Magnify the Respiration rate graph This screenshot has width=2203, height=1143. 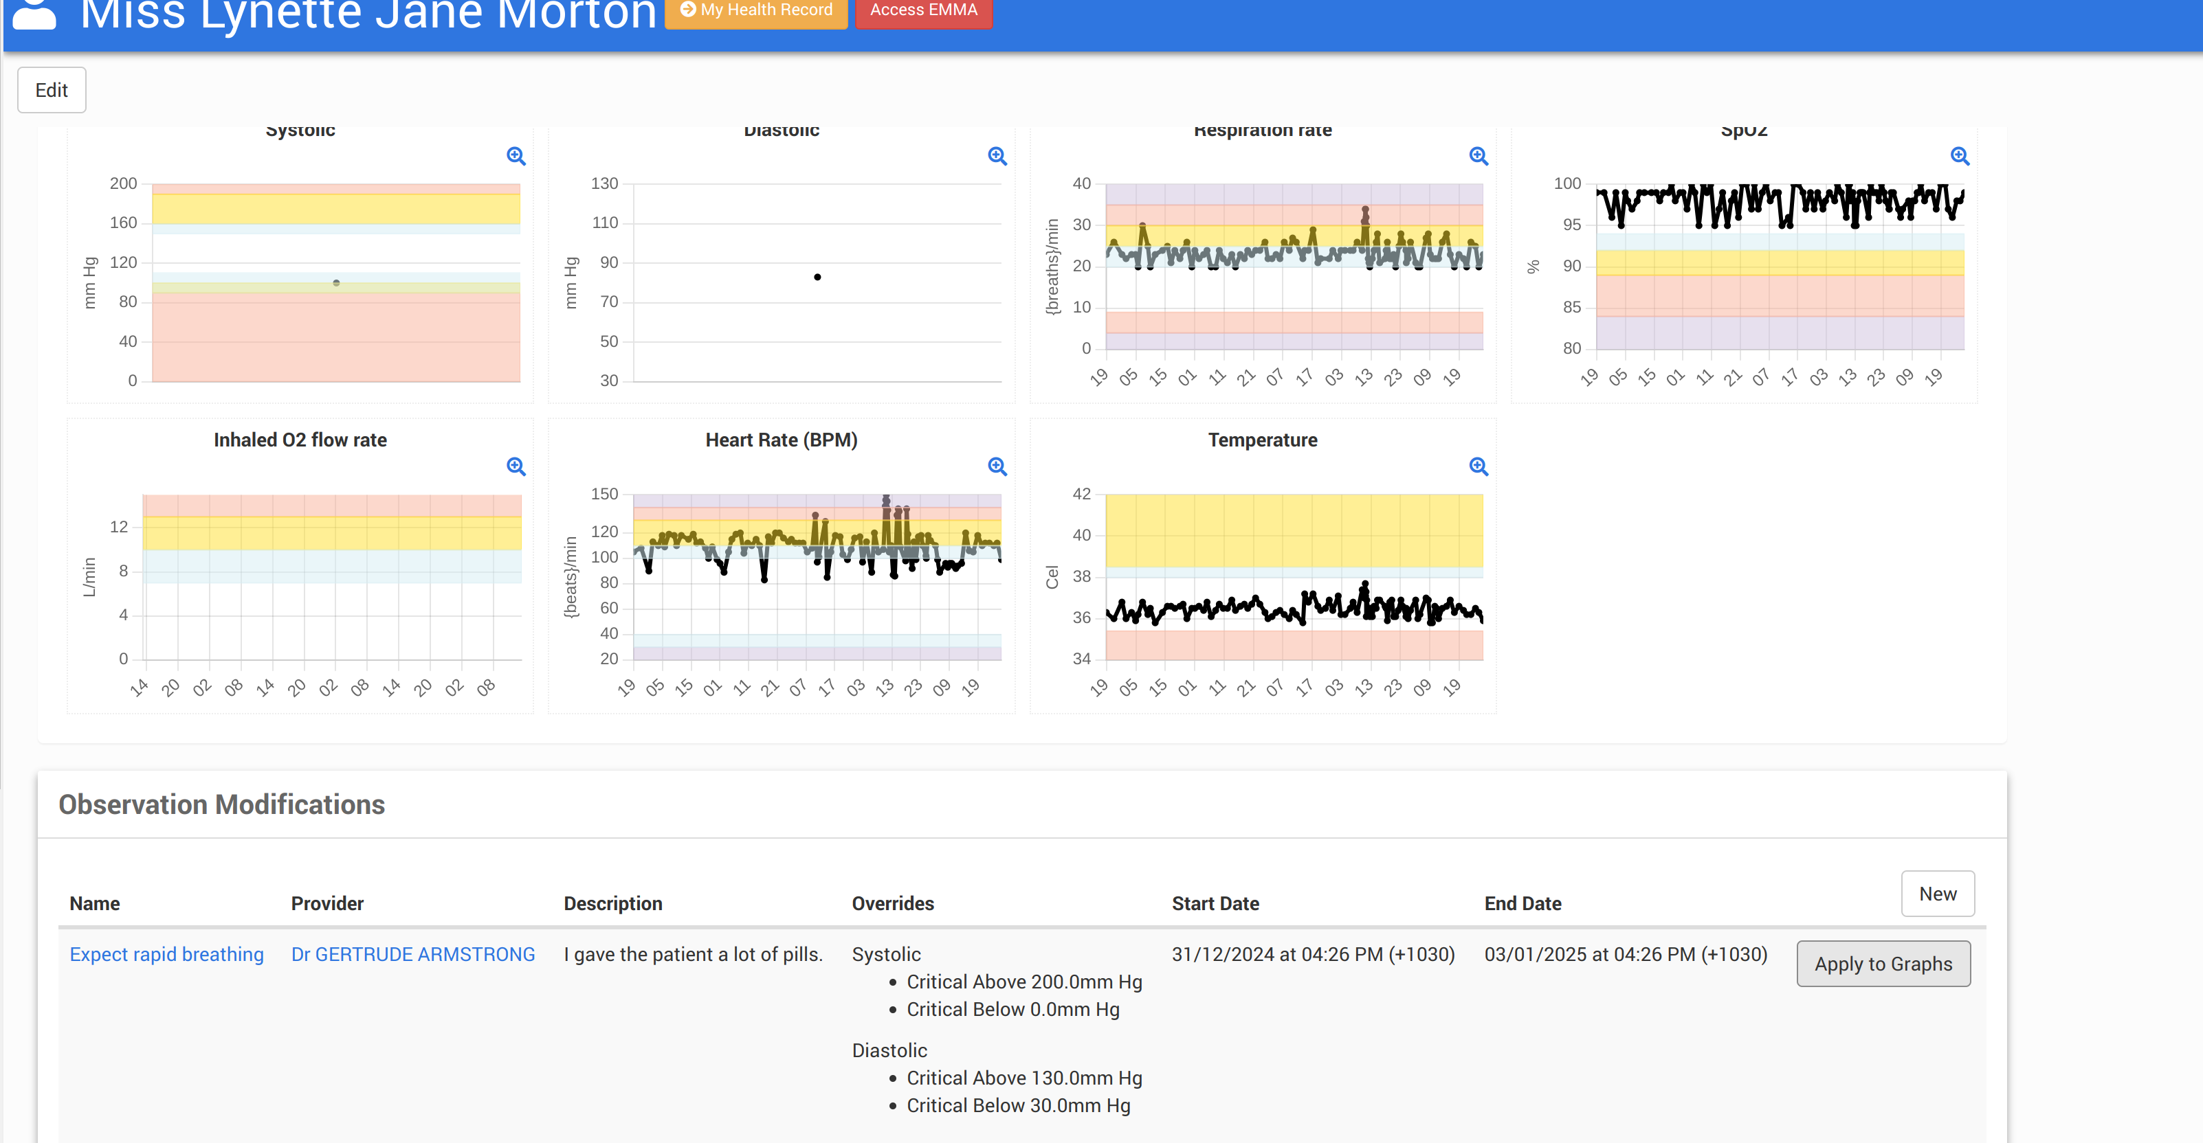(1479, 156)
